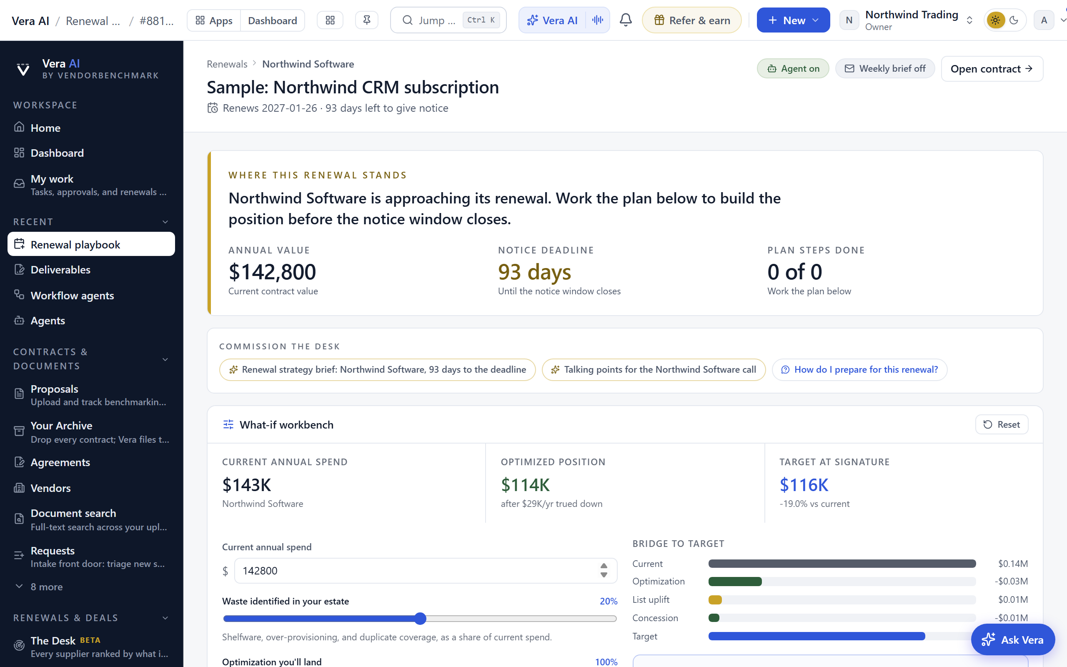
Task: Open the grid layout icon in top bar
Action: pos(330,20)
